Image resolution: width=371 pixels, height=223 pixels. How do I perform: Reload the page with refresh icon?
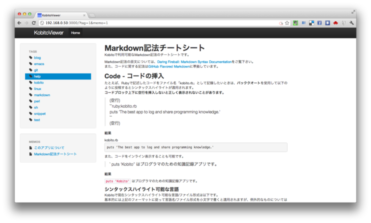(x=34, y=23)
